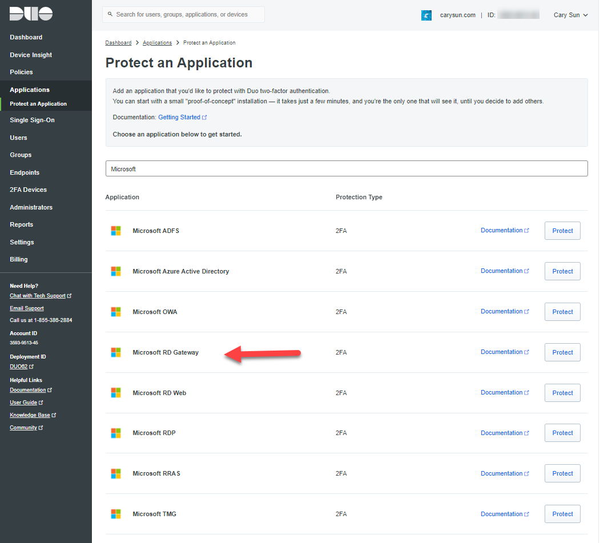The width and height of the screenshot is (600, 543).
Task: Open the Cary Sun user dropdown
Action: [570, 15]
